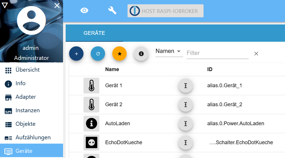The image size is (285, 158).
Task: Click the ID ….Schalter.EchoDotKueche
Action: (x=241, y=142)
